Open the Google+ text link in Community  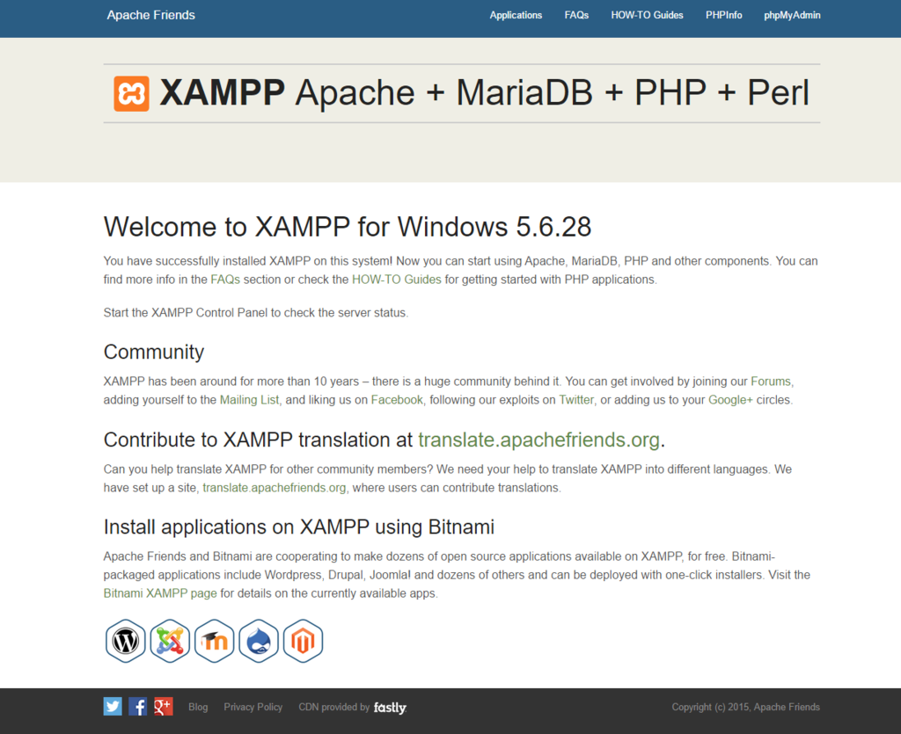(730, 400)
